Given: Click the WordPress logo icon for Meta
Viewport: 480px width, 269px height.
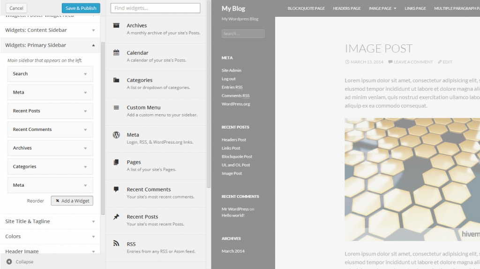Looking at the screenshot, I should [116, 135].
